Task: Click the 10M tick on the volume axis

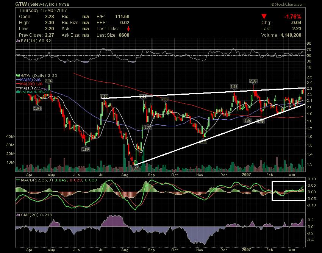Action: (x=11, y=162)
